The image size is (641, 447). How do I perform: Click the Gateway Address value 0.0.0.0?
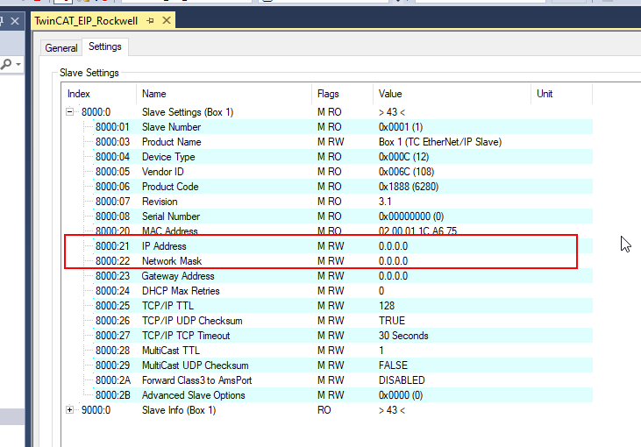[393, 276]
